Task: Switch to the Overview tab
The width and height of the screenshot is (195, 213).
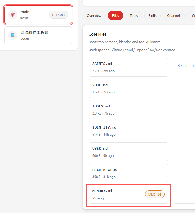Action: (x=94, y=16)
